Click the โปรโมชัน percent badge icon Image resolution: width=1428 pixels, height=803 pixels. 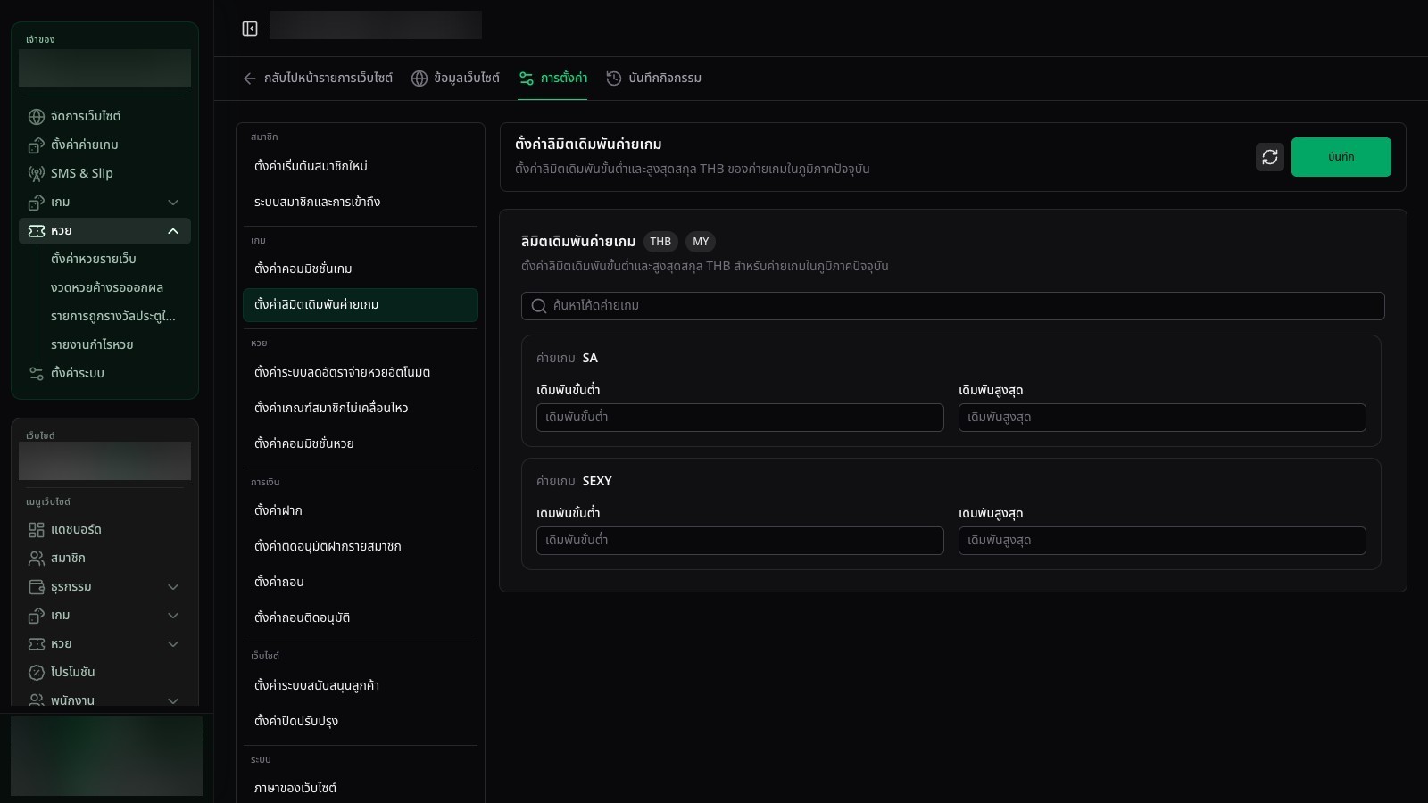pyautogui.click(x=37, y=673)
